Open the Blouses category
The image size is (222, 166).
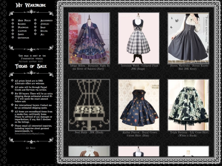point(22,24)
